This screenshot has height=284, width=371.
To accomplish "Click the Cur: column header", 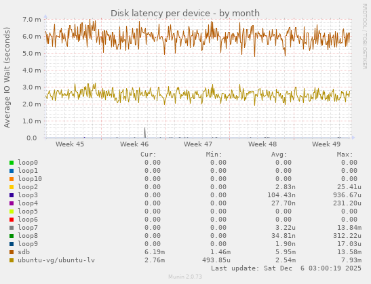I will [149, 155].
